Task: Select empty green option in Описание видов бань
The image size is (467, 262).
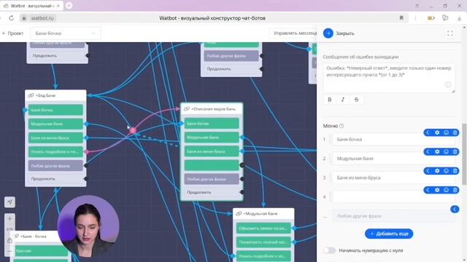Action: (212, 165)
